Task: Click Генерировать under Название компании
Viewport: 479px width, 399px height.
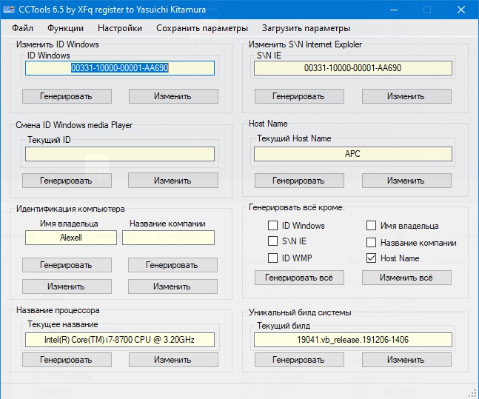Action: click(x=172, y=265)
